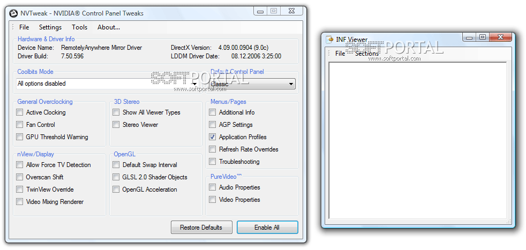Enable Additional Info page checkbox

pyautogui.click(x=212, y=112)
